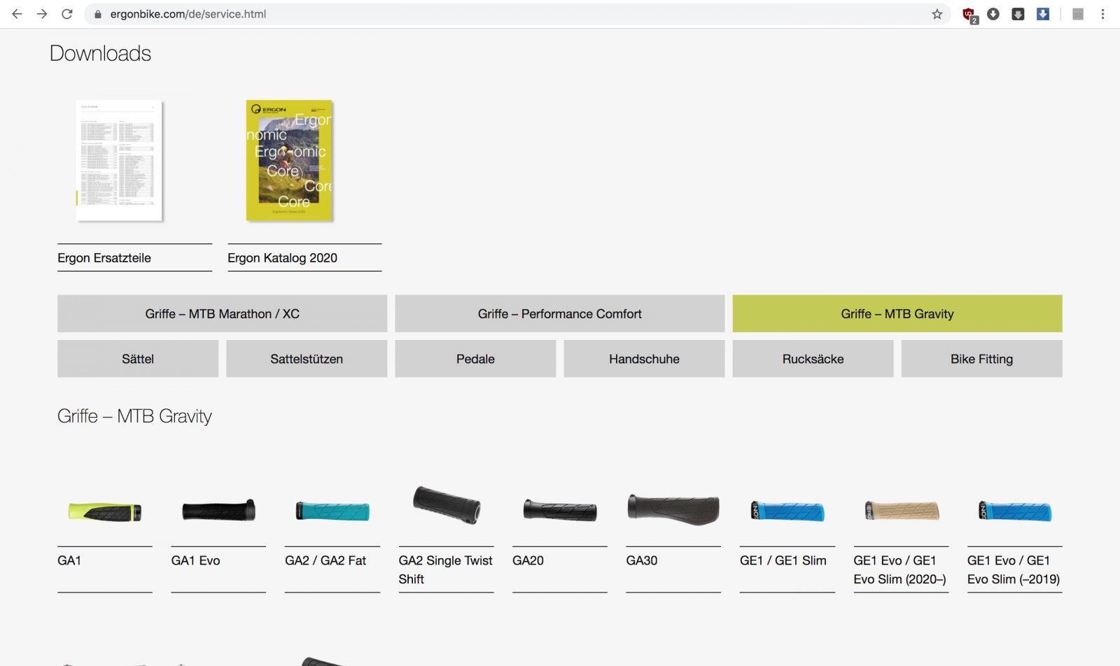Bookmark this page with the star icon
This screenshot has height=666, width=1120.
tap(937, 14)
